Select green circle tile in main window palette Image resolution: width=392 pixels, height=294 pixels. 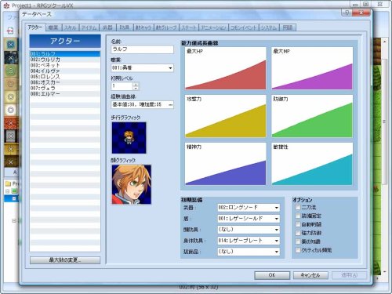click(11, 71)
